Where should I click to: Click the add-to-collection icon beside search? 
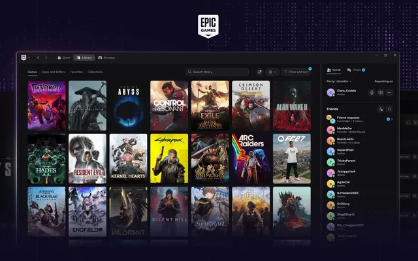(x=259, y=72)
